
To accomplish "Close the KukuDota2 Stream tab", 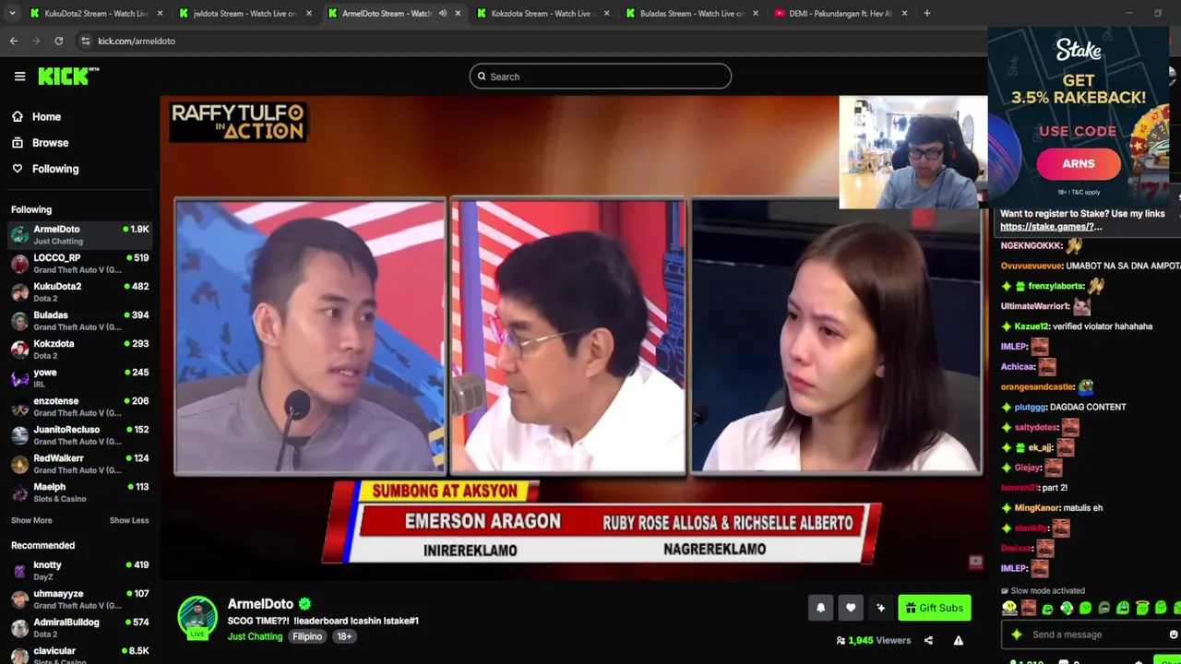I will (160, 14).
